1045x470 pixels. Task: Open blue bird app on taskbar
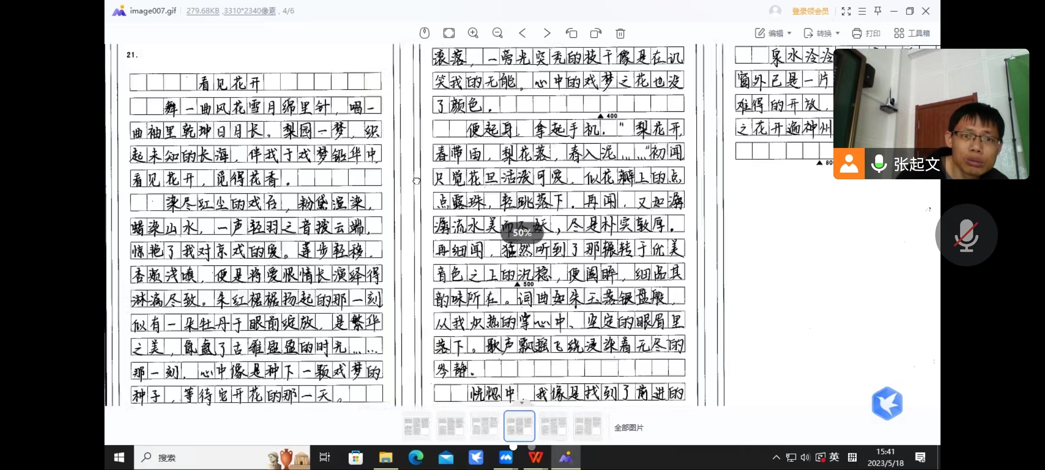pyautogui.click(x=476, y=457)
